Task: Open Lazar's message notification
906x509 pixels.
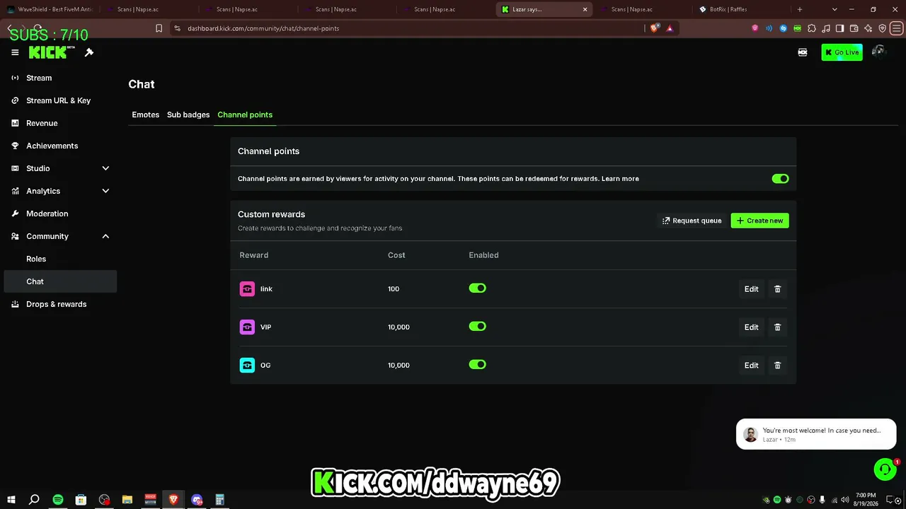Action: [816, 434]
